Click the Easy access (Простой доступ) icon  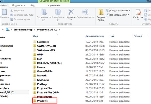tap(108, 15)
